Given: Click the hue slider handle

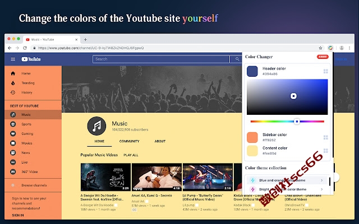Looking at the screenshot, I should tap(297, 122).
